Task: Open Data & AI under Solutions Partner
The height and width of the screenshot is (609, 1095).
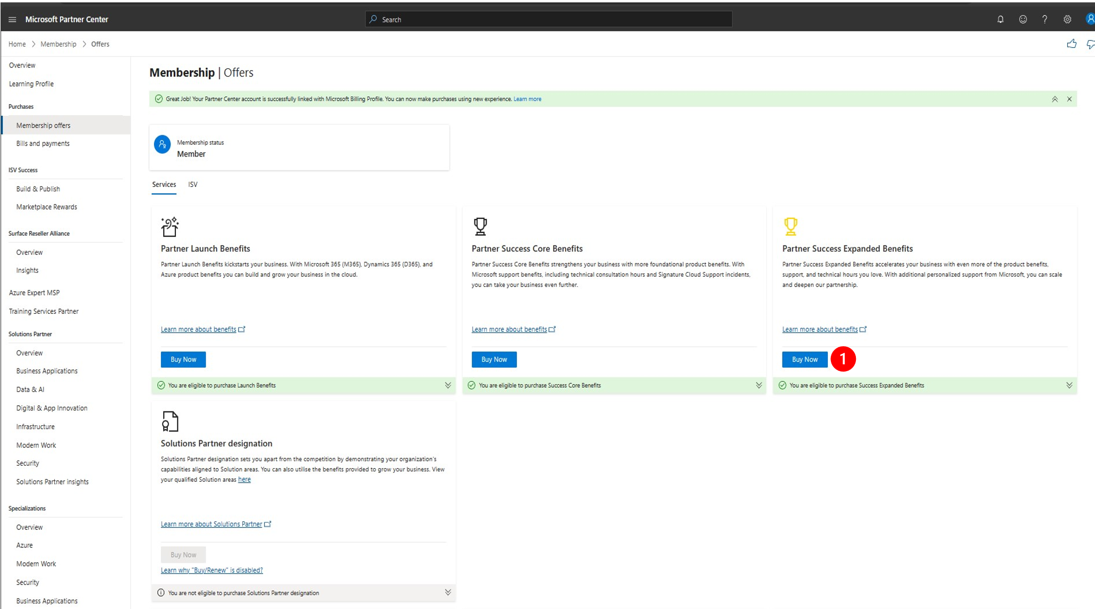Action: click(30, 390)
